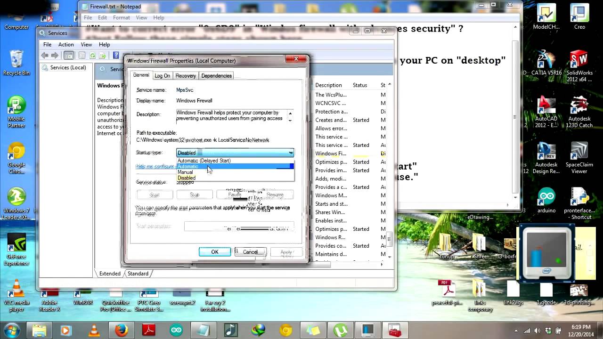This screenshot has height=339, width=603.
Task: Open the Startup type combo box arrow
Action: (x=290, y=153)
